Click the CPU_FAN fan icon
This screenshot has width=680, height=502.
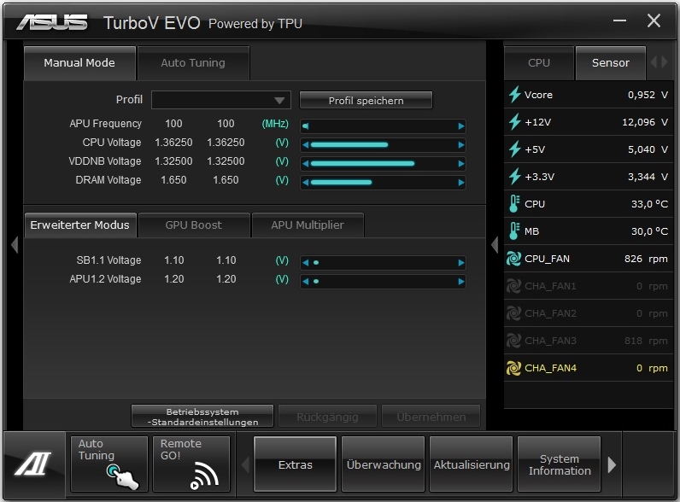(x=514, y=259)
